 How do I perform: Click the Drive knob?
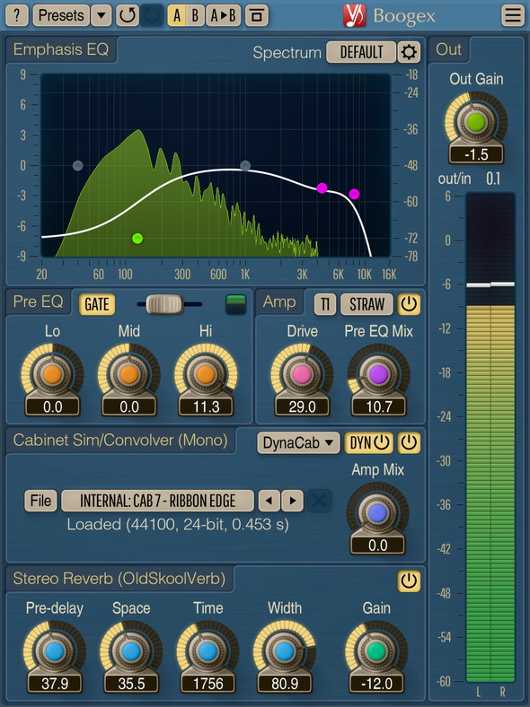302,375
